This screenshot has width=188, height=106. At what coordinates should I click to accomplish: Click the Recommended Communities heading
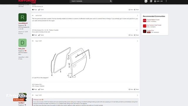click(154, 16)
